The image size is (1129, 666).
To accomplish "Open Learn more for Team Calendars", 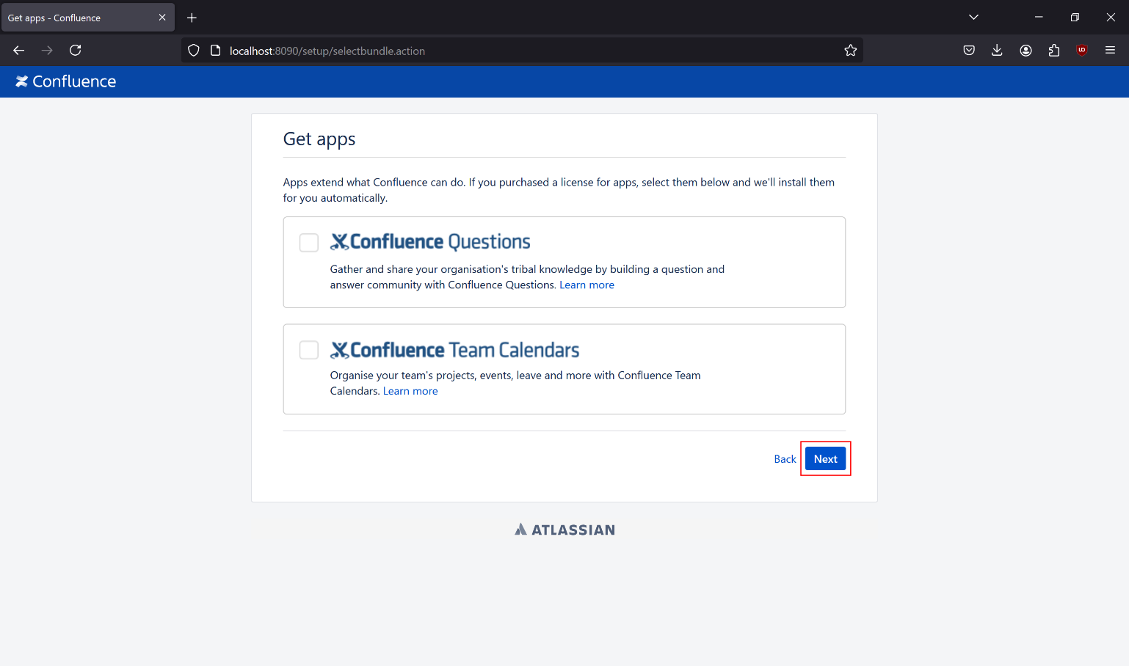I will tap(410, 392).
